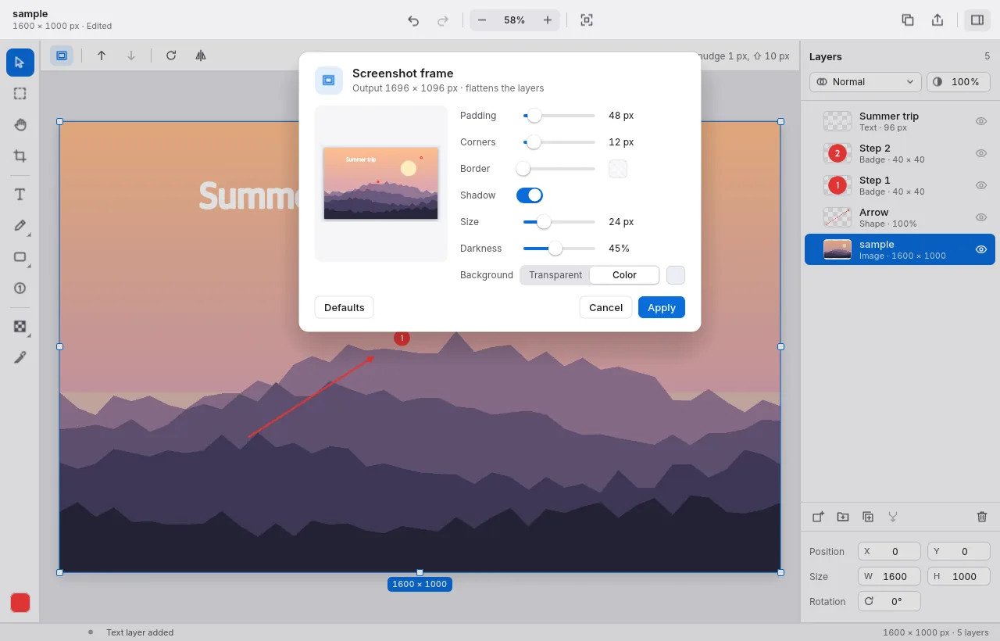Hide the Step 1 layer
Screen dimensions: 1000x641
pos(981,185)
